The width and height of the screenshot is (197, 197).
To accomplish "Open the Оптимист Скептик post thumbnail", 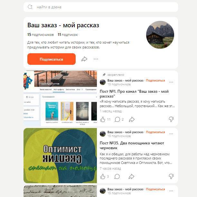I will [60, 155].
